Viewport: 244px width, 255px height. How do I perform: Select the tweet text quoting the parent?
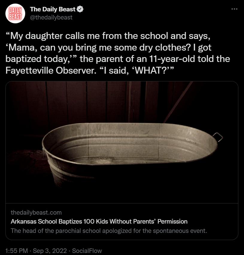(x=120, y=52)
